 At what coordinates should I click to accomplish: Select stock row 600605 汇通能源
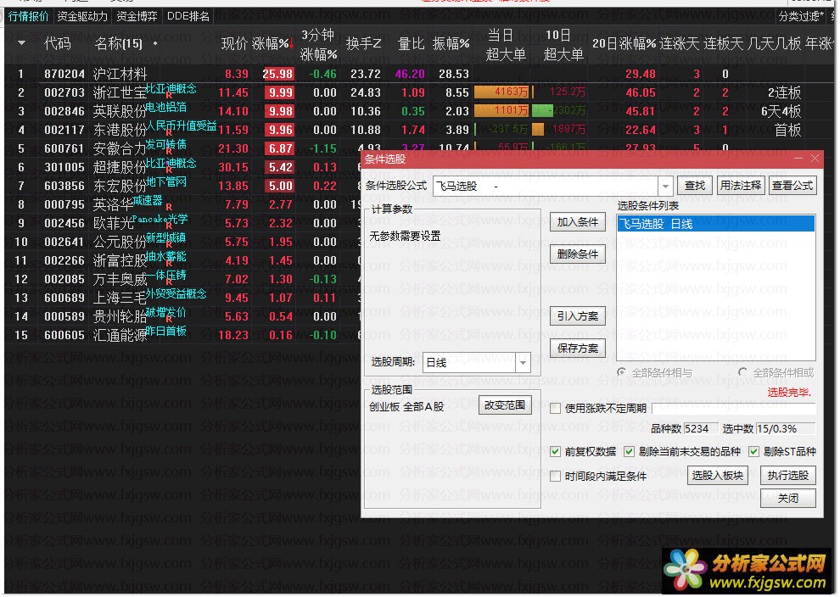(182, 335)
